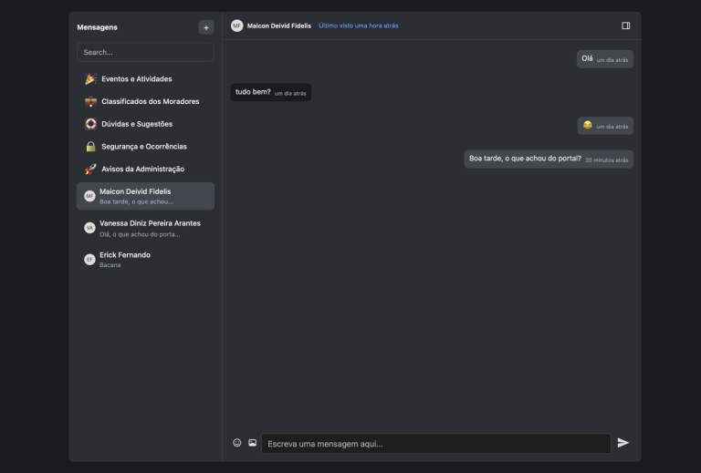Open the emoji picker icon
The height and width of the screenshot is (473, 701).
pos(237,443)
